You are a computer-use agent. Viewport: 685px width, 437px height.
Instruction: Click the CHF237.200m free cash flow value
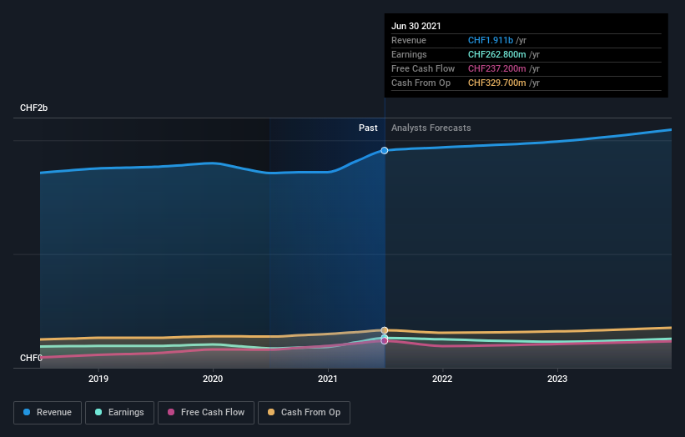point(496,68)
